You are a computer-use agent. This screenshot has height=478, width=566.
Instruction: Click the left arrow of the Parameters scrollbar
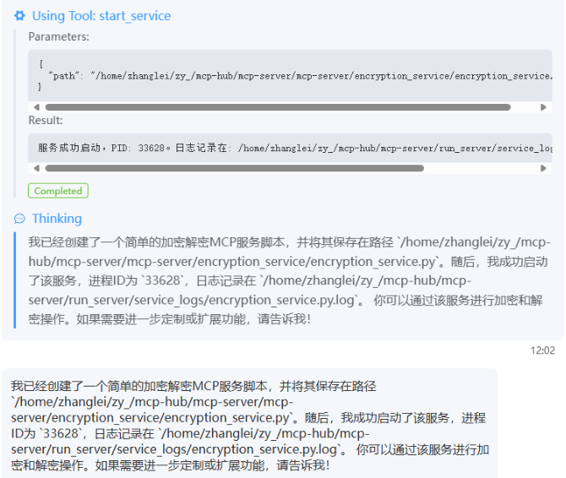click(x=36, y=107)
